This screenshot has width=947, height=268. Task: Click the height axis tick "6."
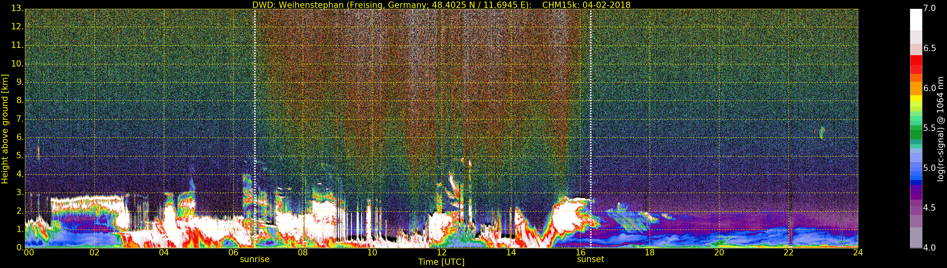20,137
